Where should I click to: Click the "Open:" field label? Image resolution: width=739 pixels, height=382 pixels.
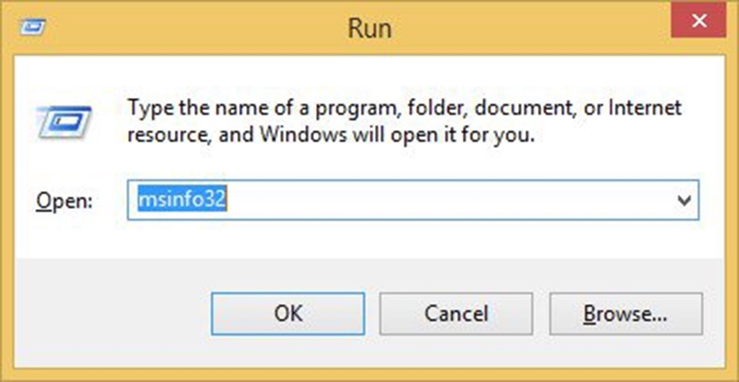click(x=65, y=201)
